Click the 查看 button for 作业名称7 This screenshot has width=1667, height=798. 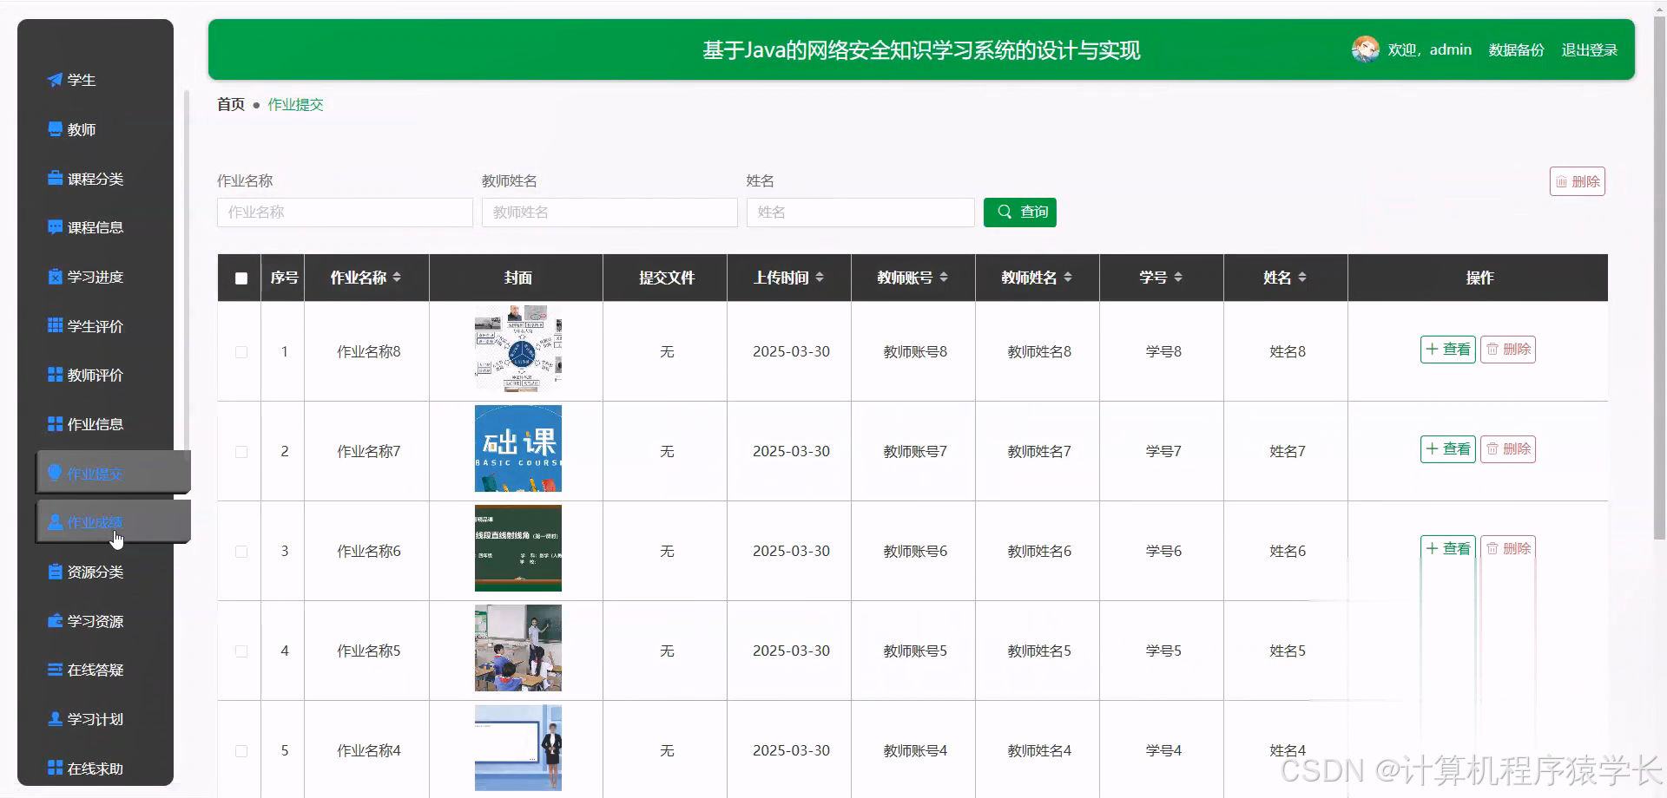coord(1446,448)
